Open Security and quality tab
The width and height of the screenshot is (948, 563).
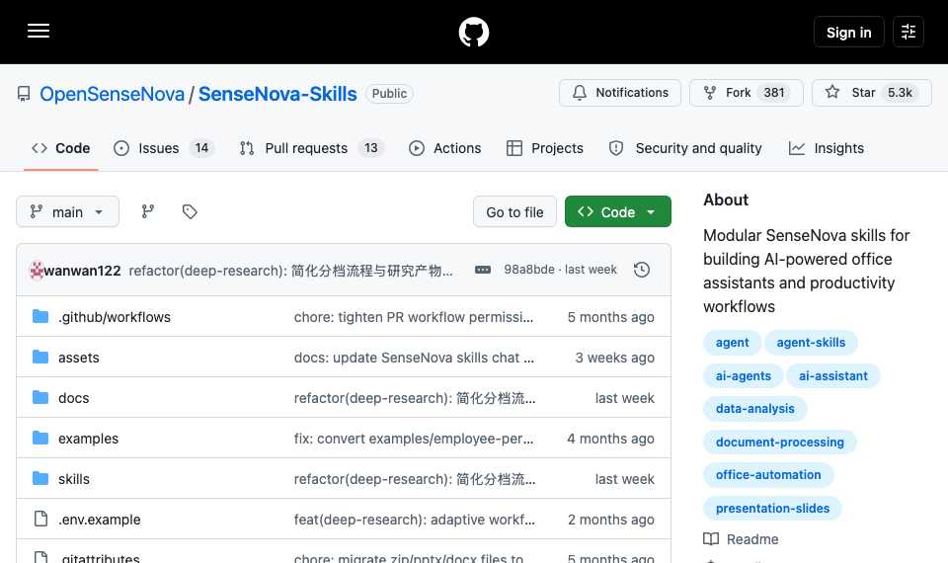(x=686, y=148)
